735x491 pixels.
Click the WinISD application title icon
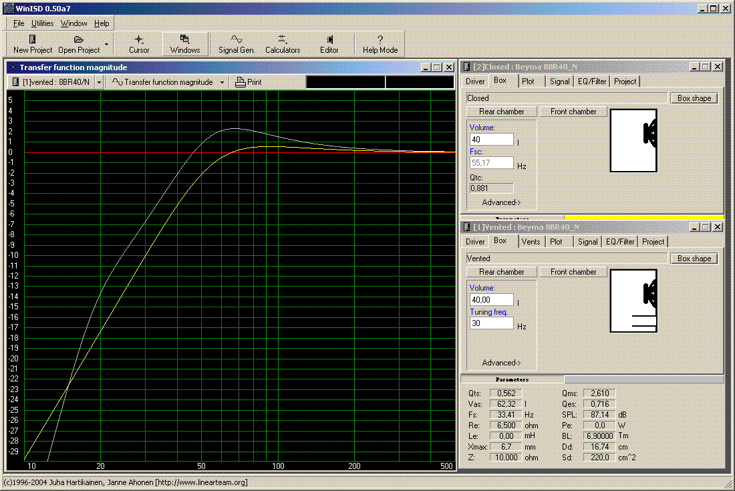click(x=9, y=8)
